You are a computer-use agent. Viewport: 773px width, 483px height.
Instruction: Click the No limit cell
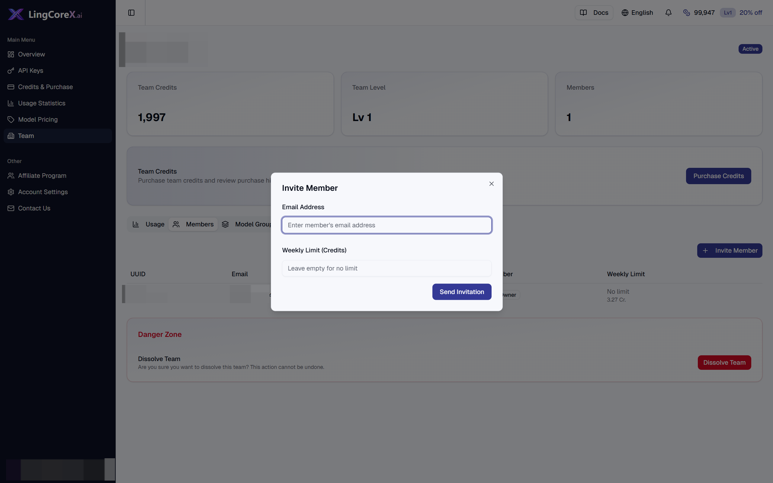[618, 292]
